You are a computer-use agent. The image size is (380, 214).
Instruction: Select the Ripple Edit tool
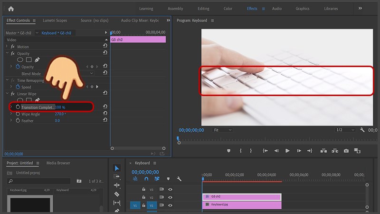pos(117,185)
